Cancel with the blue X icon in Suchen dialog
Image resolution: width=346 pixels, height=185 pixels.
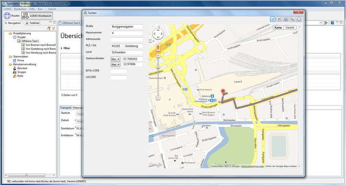tap(279, 19)
